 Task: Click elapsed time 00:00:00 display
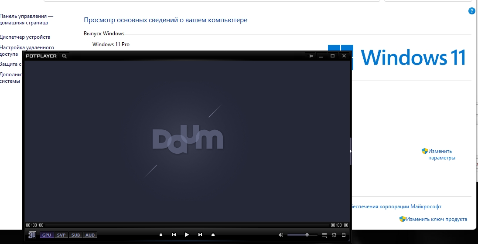35,225
